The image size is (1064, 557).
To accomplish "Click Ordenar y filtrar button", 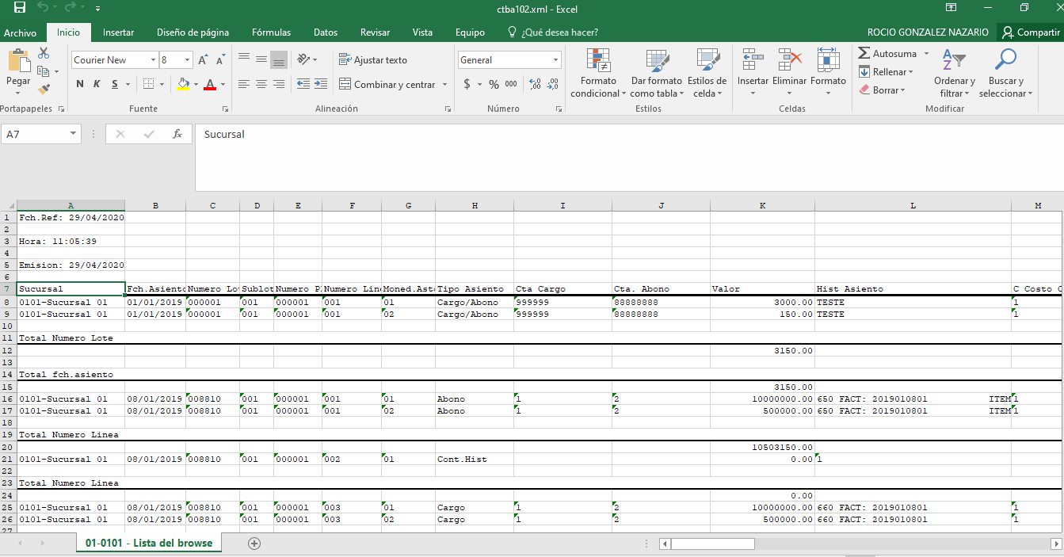I will [x=954, y=73].
